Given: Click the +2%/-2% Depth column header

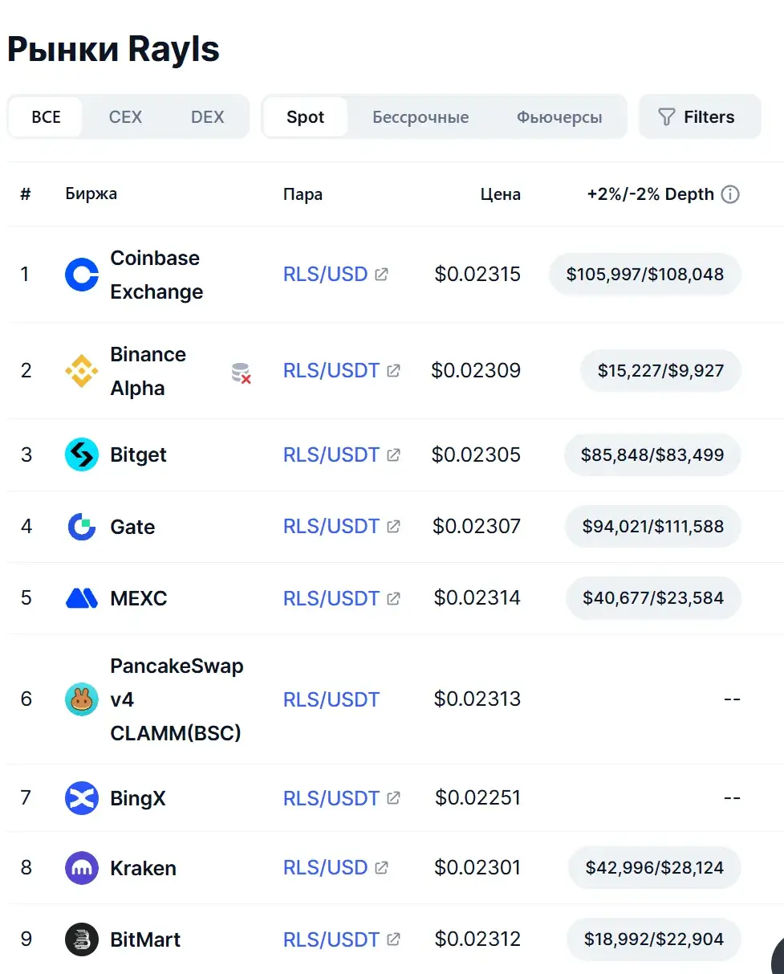Looking at the screenshot, I should pos(651,194).
